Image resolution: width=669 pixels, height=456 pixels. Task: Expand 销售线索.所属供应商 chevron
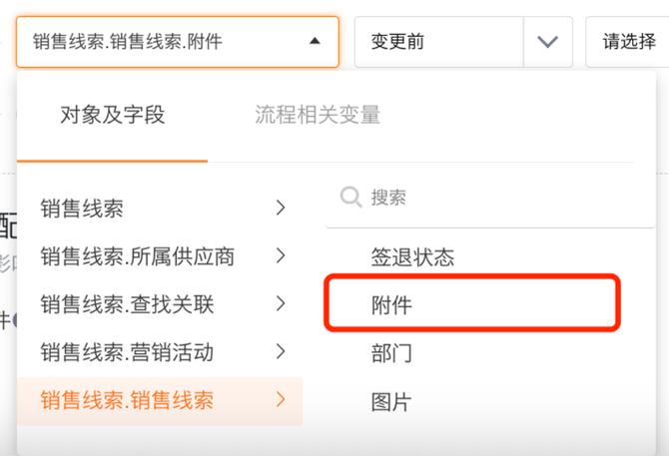(x=281, y=256)
